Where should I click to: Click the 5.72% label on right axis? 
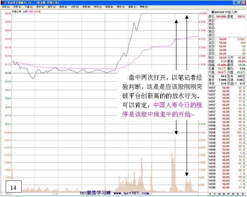(202, 39)
